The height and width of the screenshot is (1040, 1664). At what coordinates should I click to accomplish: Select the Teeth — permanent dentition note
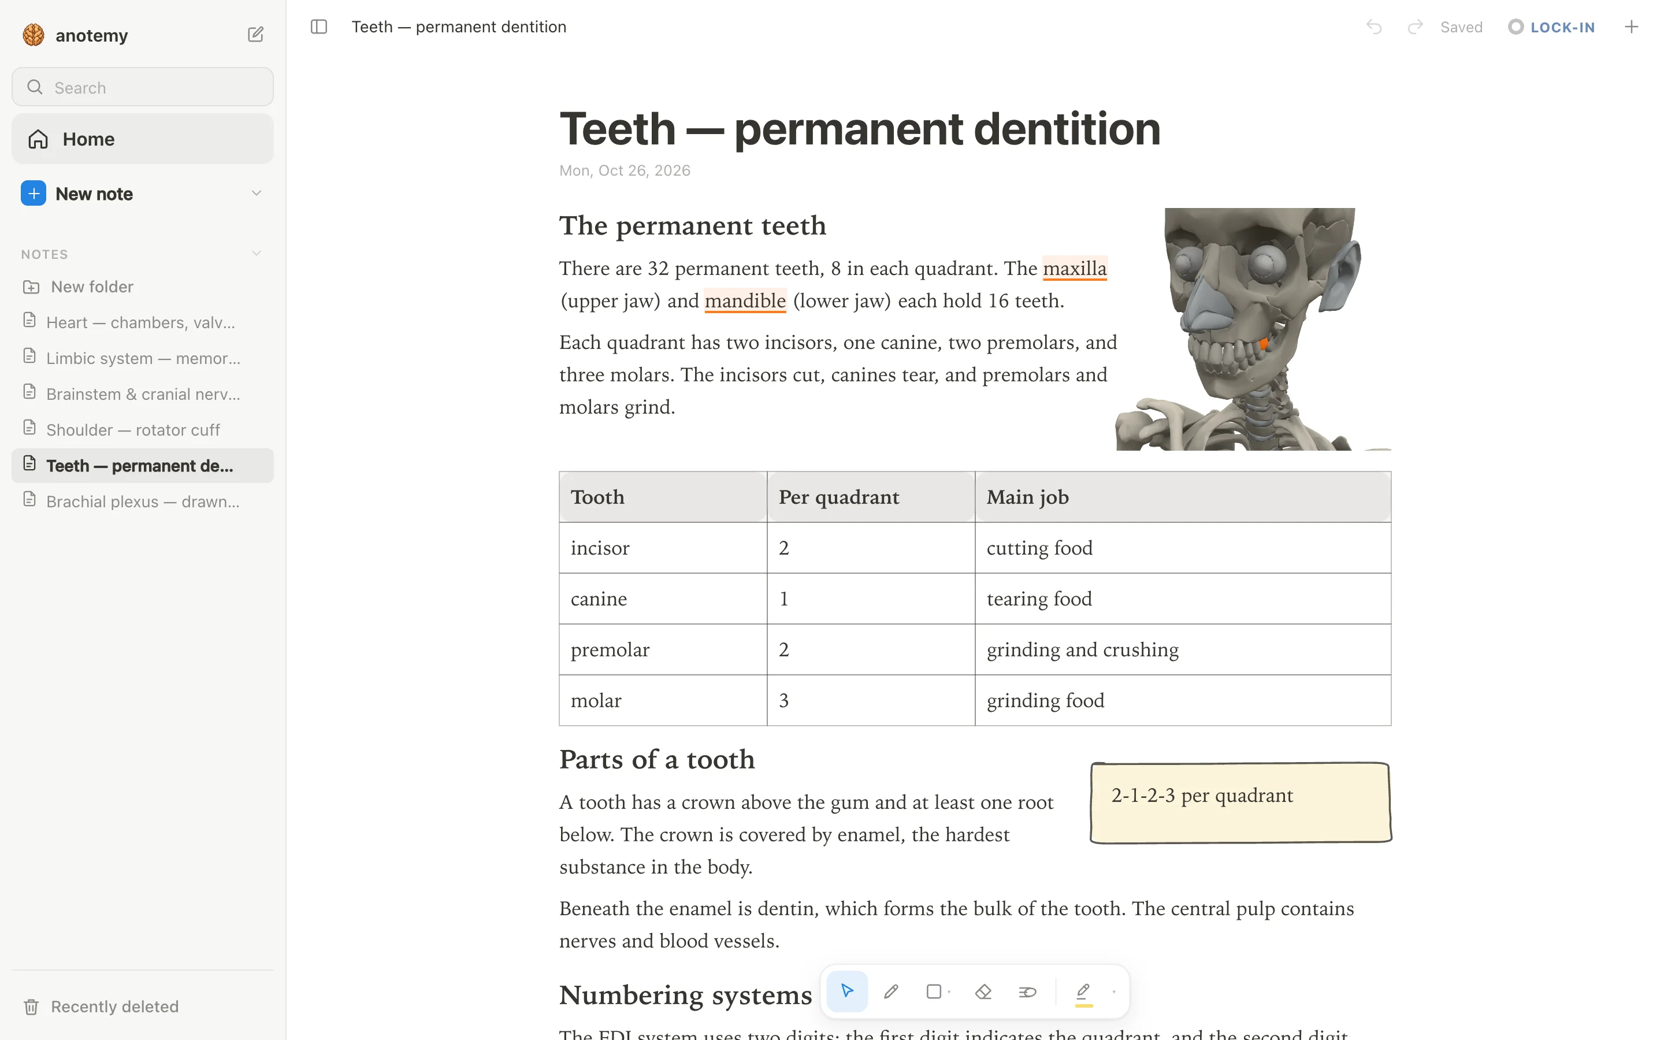pos(142,466)
